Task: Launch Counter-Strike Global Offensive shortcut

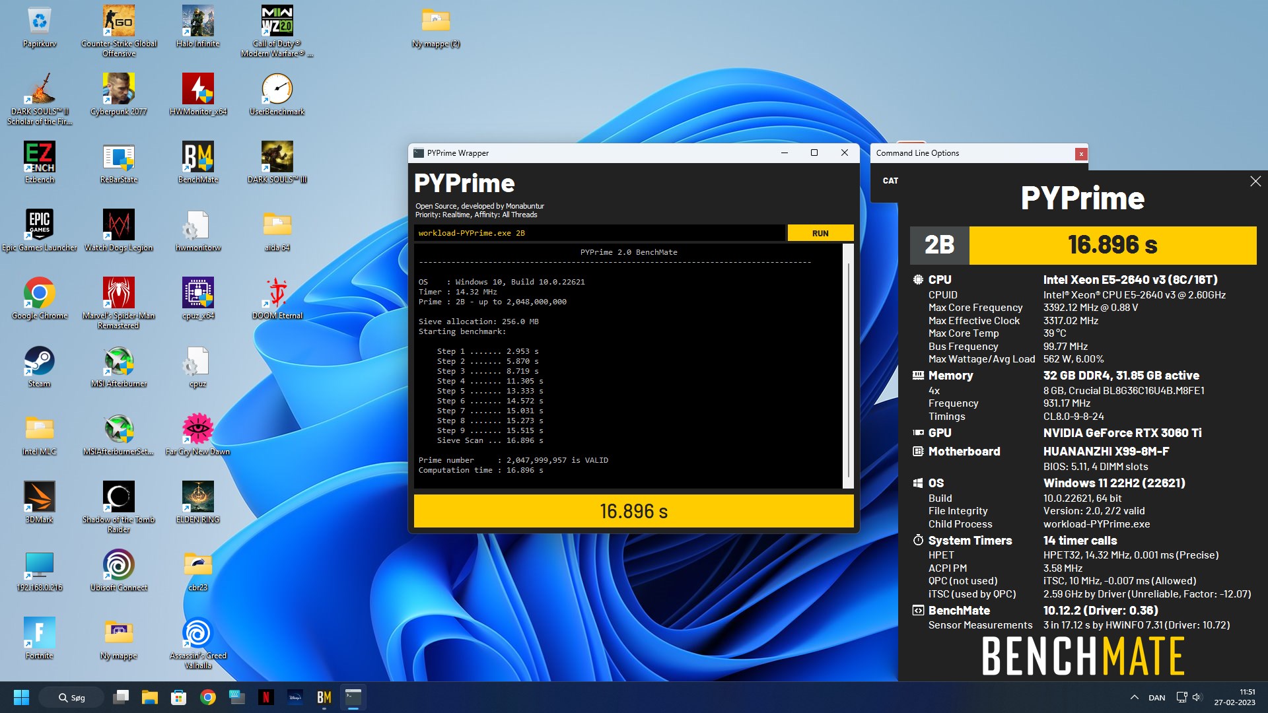Action: pos(119,31)
